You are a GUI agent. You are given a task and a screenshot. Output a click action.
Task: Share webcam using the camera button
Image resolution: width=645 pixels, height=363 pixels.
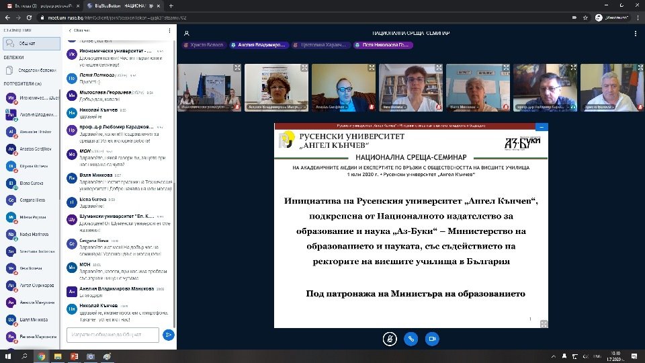pyautogui.click(x=432, y=339)
